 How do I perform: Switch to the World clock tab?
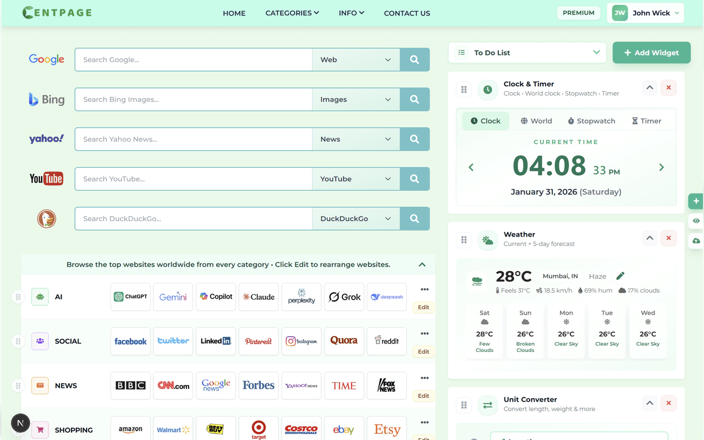tap(536, 120)
